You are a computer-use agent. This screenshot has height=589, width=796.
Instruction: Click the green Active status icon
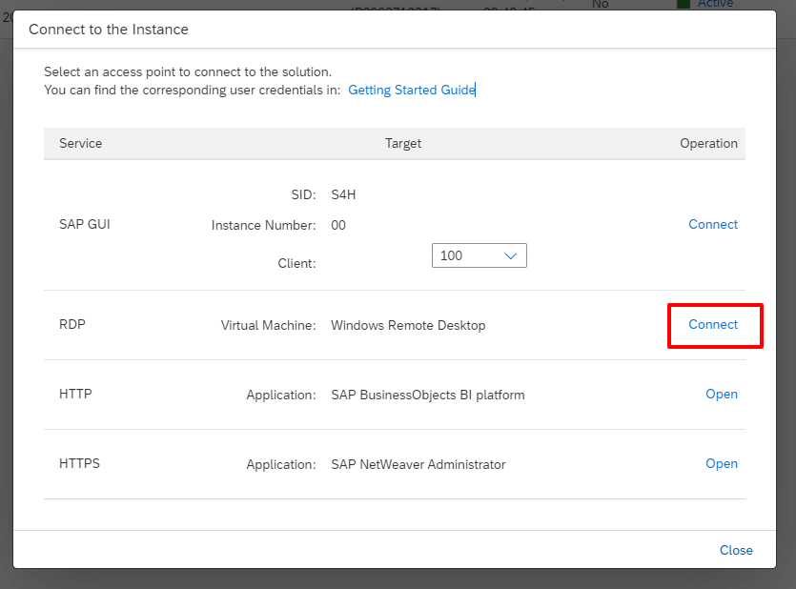tap(682, 4)
